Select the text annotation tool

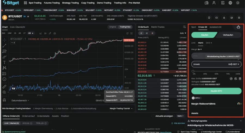(x=4, y=62)
